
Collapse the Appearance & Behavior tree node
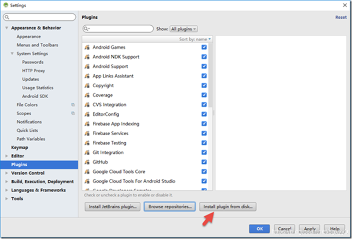(x=7, y=28)
